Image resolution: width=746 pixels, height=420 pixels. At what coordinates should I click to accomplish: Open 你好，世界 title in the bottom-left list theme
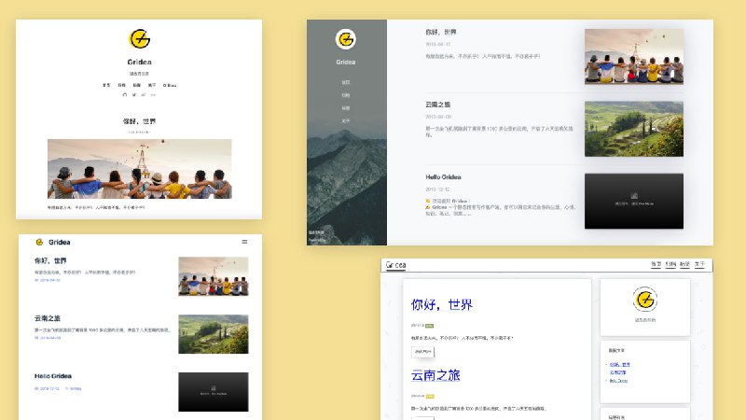click(50, 260)
